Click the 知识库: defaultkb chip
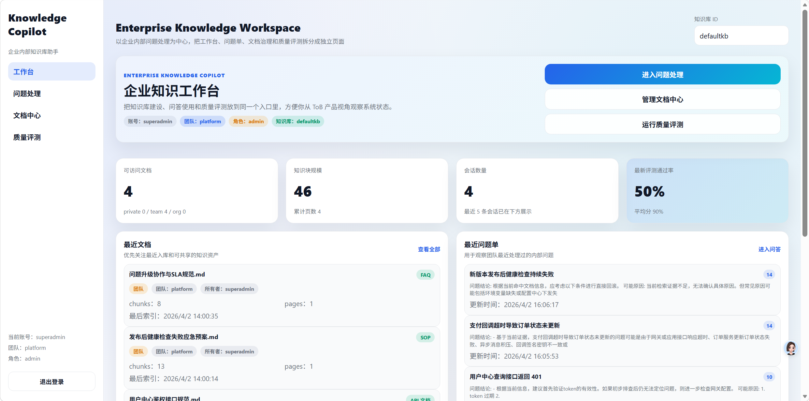 [x=298, y=121]
